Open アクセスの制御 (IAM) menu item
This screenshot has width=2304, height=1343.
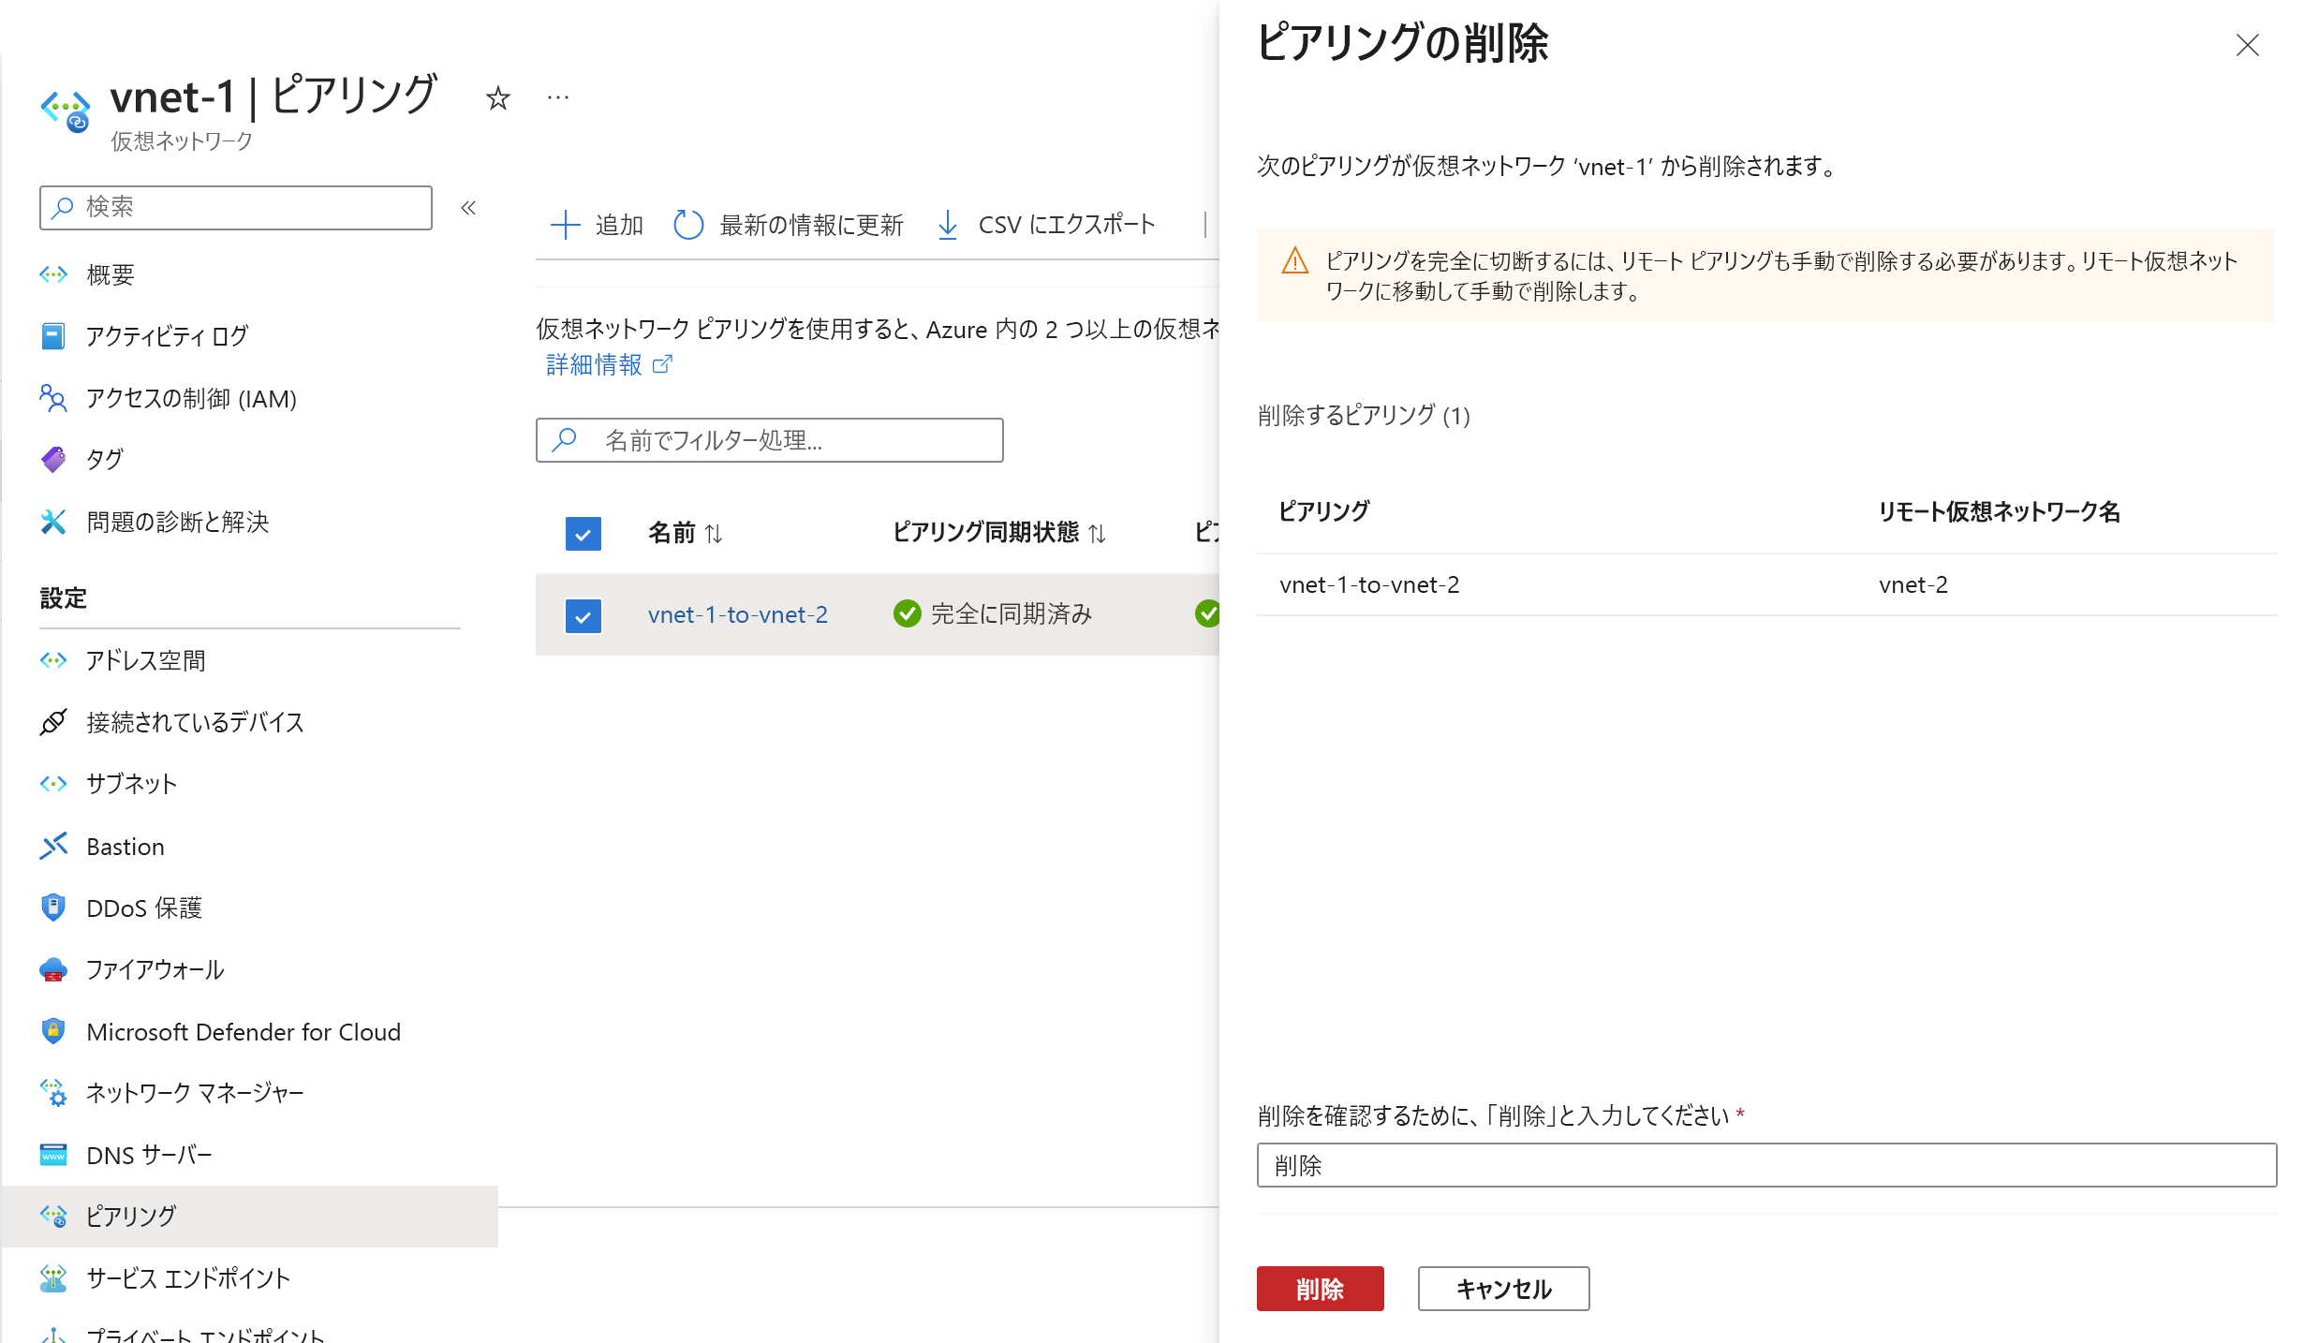pyautogui.click(x=191, y=399)
